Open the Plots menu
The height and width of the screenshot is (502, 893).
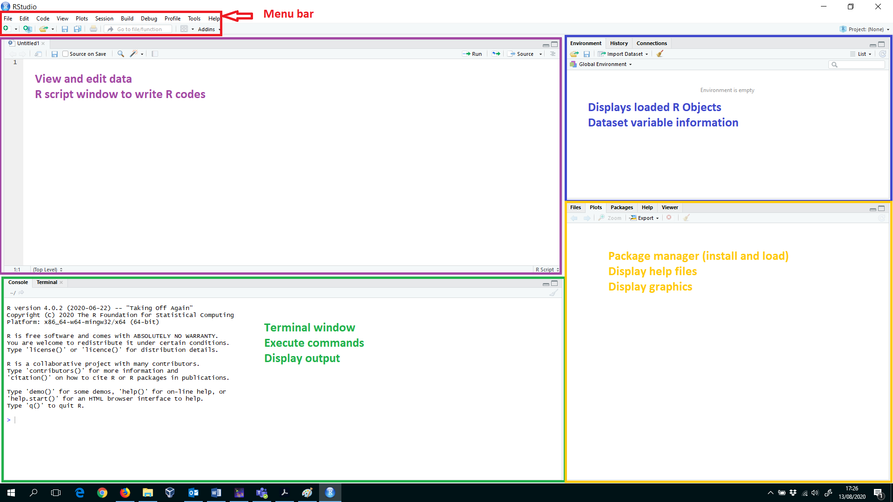[81, 18]
